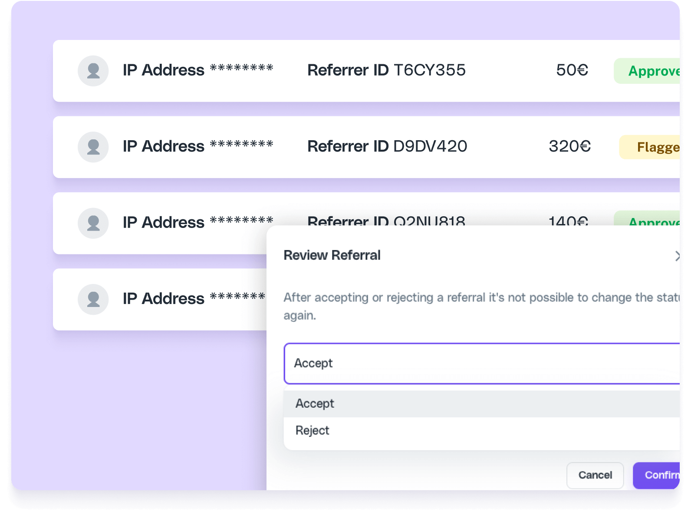
Task: Click the Flagged status badge for D9DV420
Action: [x=651, y=147]
